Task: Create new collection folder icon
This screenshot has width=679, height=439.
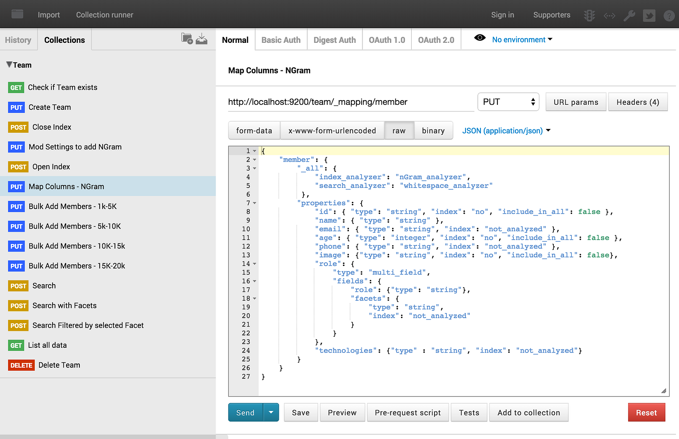Action: 187,39
